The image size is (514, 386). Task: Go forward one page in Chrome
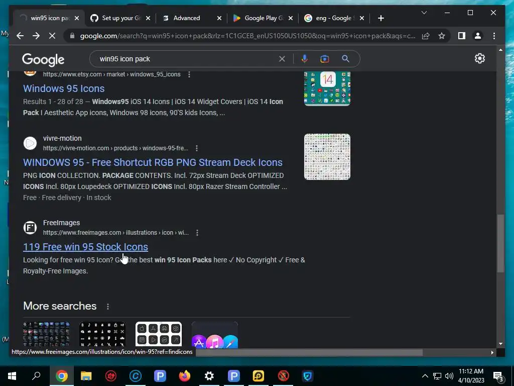pyautogui.click(x=36, y=36)
